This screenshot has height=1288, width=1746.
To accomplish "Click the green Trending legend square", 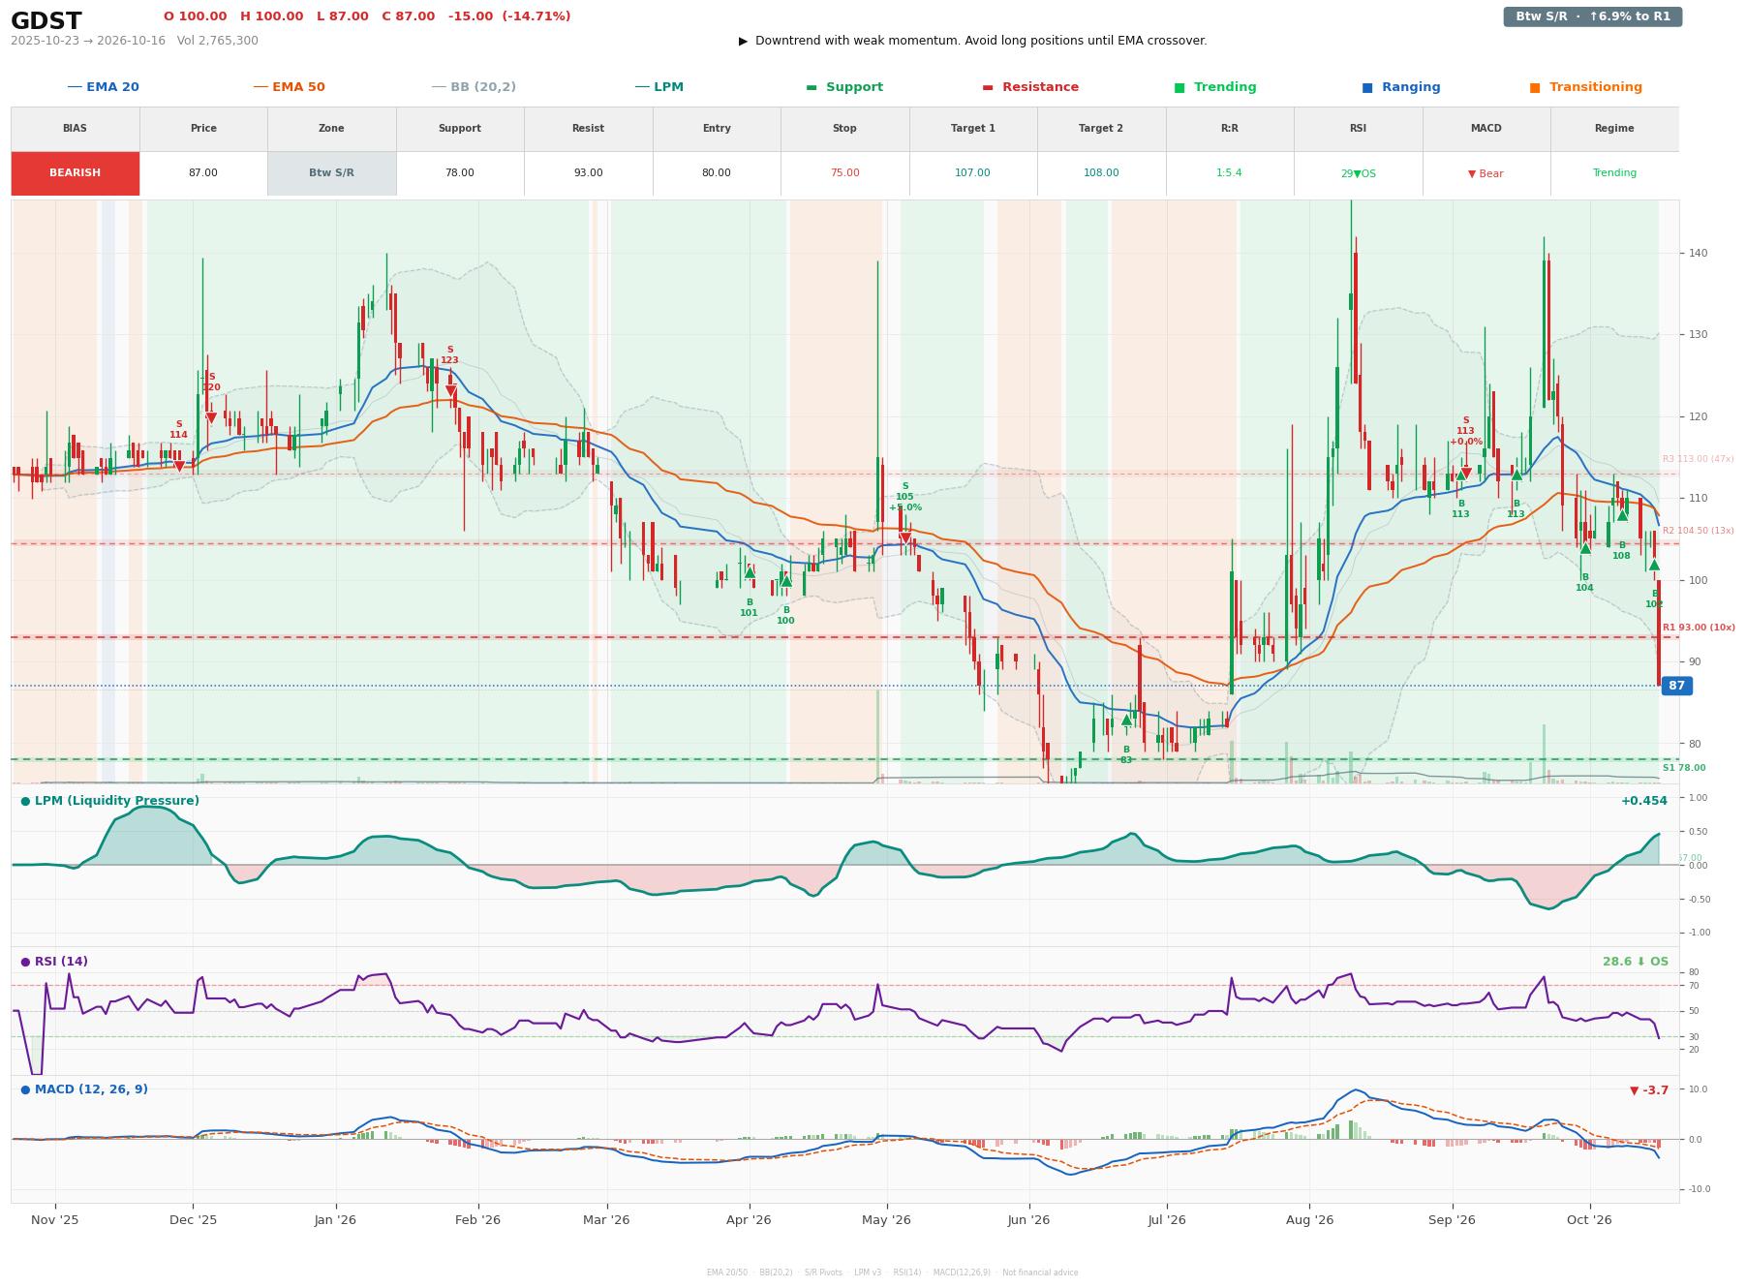I will click(x=1179, y=87).
